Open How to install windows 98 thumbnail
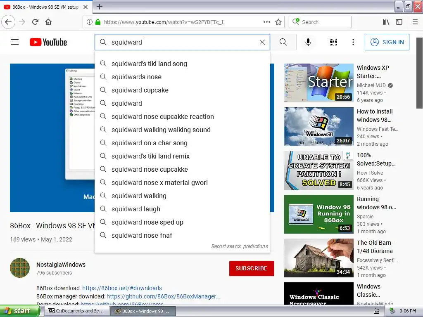This screenshot has width=423, height=317. tap(318, 126)
